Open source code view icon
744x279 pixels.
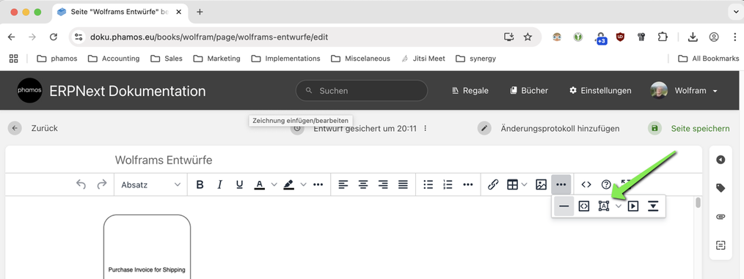coord(586,185)
